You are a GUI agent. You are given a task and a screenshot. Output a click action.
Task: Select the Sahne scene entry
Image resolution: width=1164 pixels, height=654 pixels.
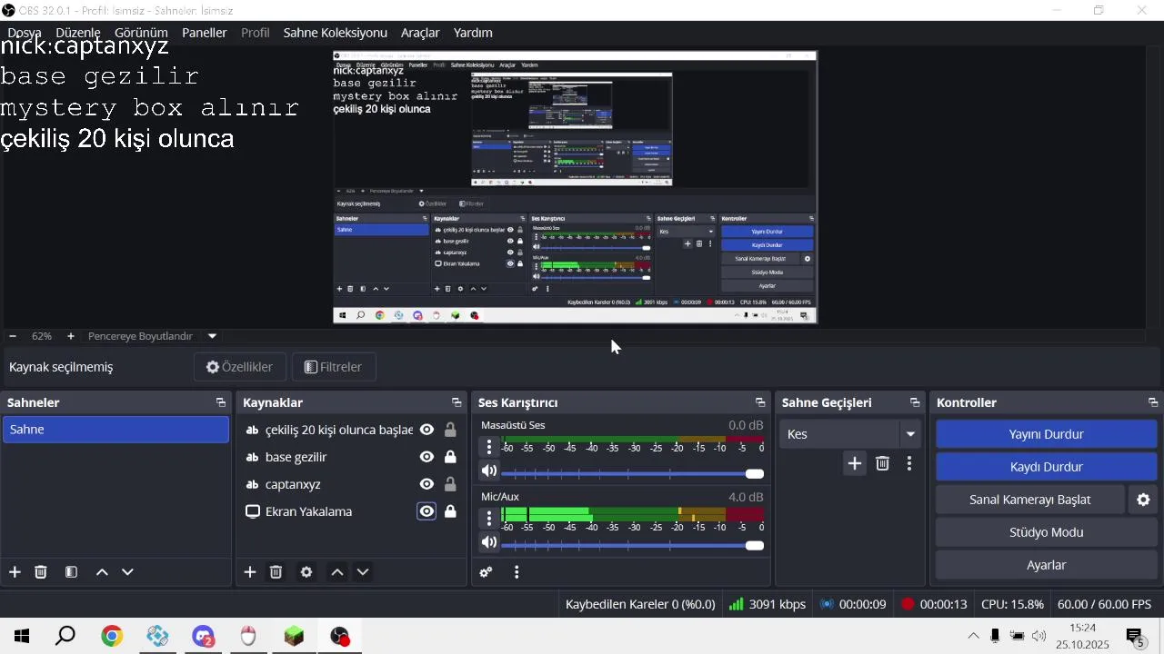tap(115, 430)
